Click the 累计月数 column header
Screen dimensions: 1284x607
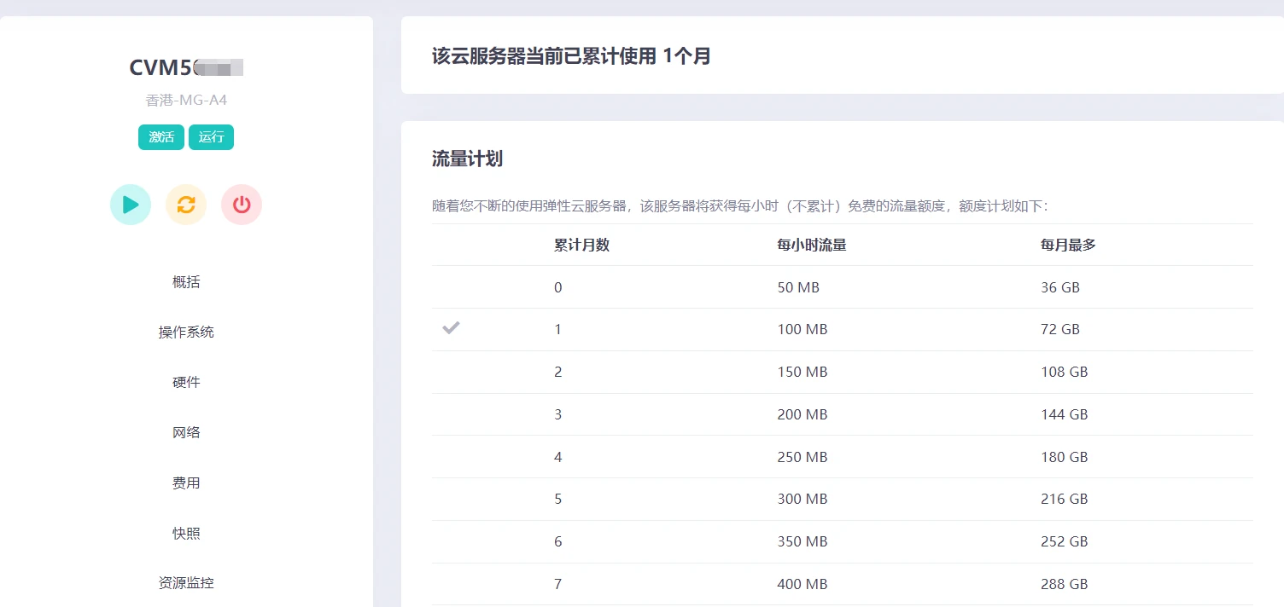[x=581, y=245]
